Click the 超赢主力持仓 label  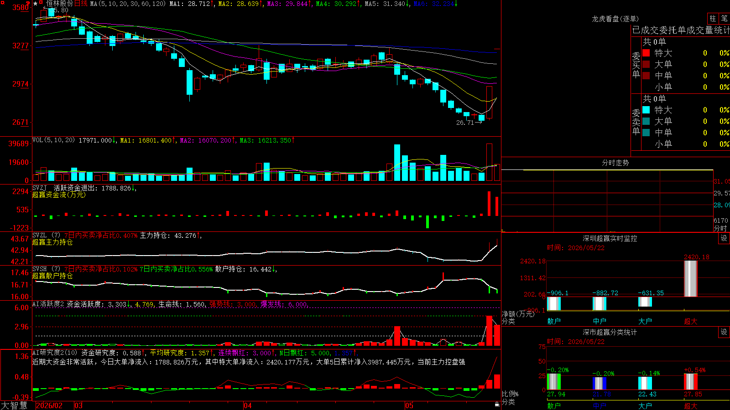click(52, 242)
